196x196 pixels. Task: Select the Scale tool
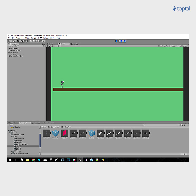coord(22,41)
